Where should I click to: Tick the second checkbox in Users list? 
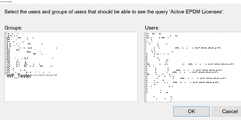146,35
